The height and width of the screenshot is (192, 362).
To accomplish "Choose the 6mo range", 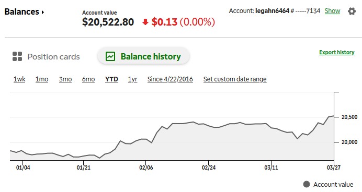I will [x=88, y=79].
